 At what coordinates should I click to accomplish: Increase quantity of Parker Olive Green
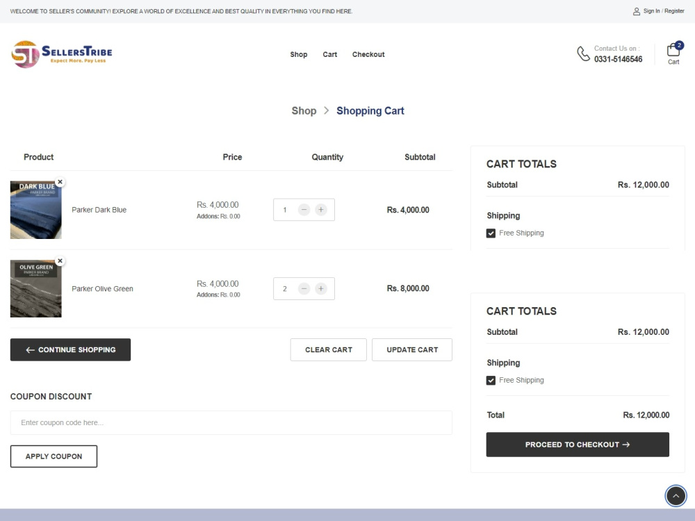pos(321,288)
